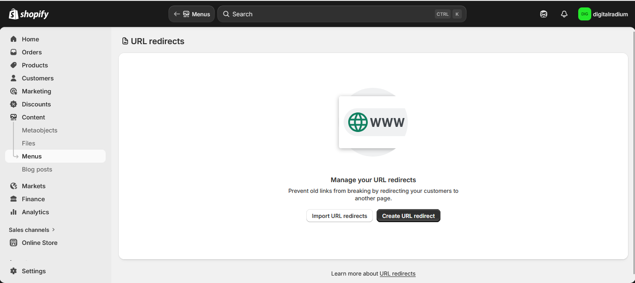Open Home via the house icon
635x283 pixels.
(14, 39)
